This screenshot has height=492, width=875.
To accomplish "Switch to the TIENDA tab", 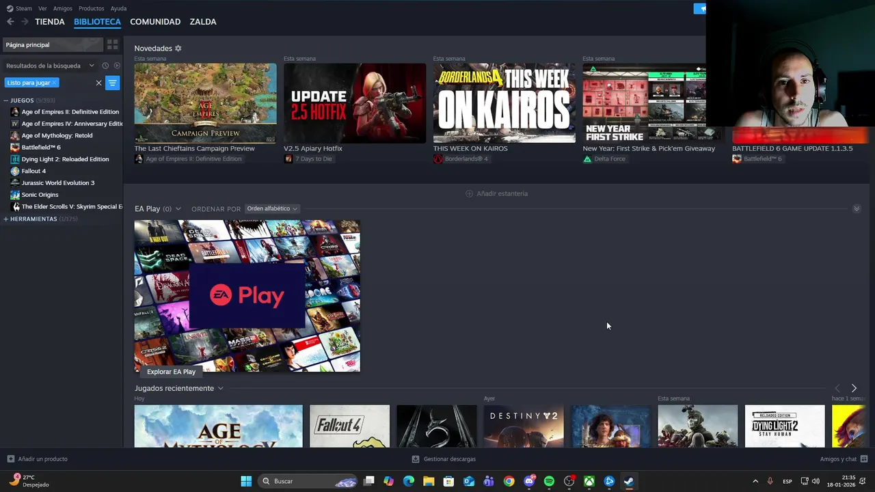I will (50, 22).
